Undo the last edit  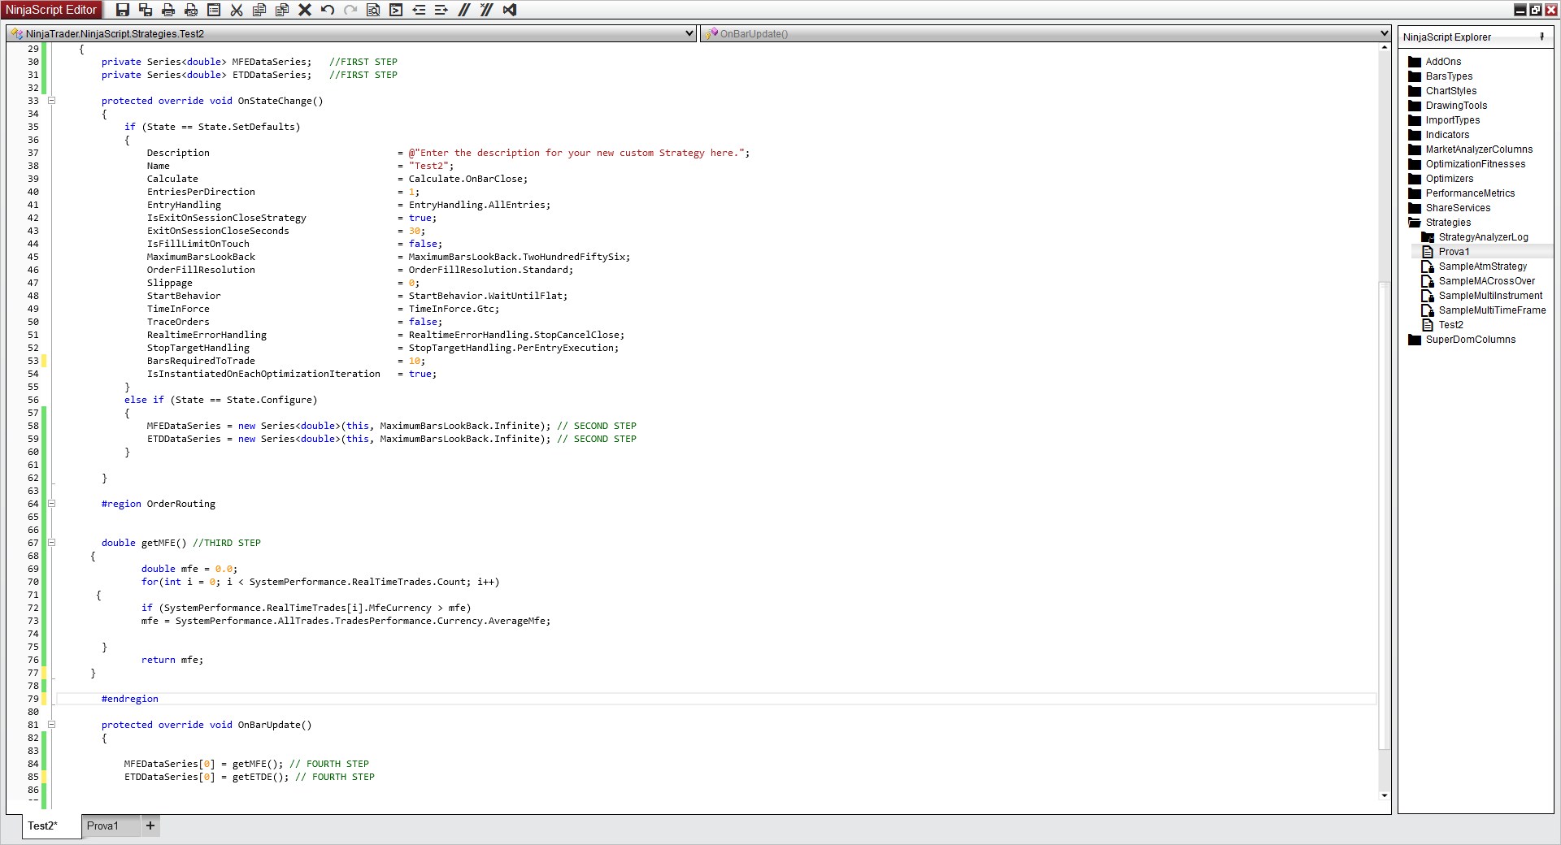click(328, 10)
